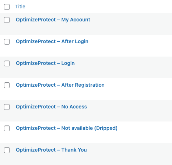This screenshot has height=165, width=172.
Task: Open OptimizeProtect – After Login page
Action: click(x=52, y=41)
